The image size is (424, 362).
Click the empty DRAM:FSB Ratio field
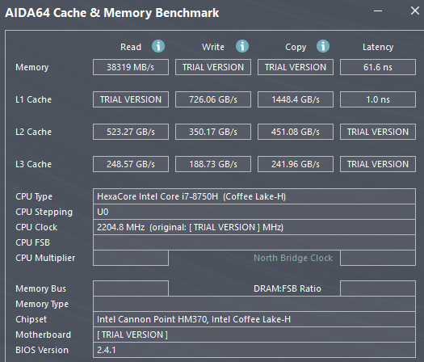(378, 288)
